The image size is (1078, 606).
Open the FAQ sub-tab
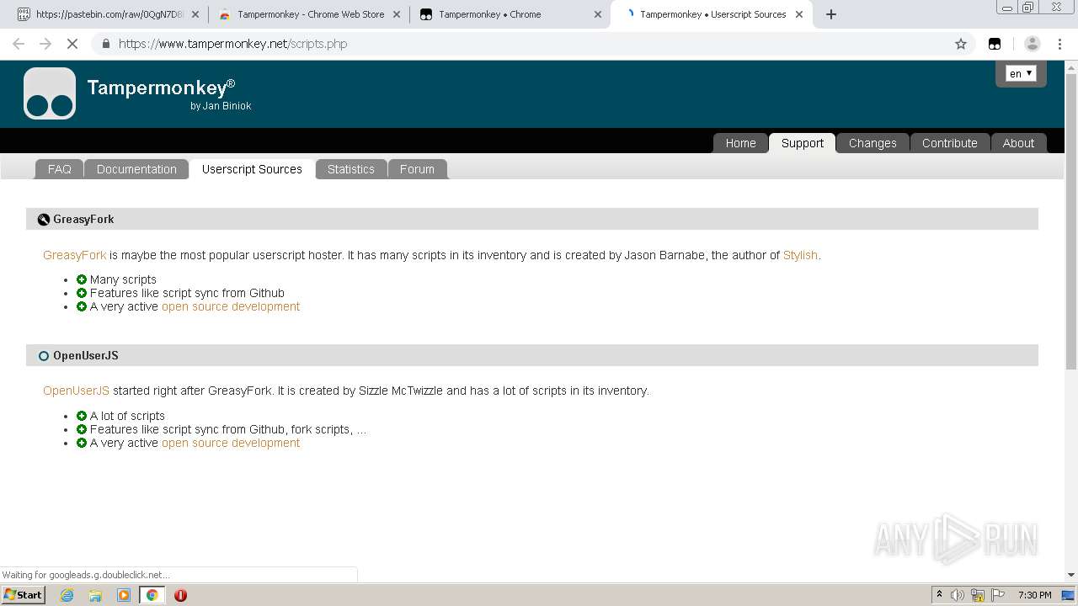(59, 169)
